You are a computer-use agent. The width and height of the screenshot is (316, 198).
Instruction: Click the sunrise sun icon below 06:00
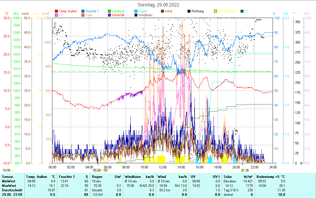102,170
